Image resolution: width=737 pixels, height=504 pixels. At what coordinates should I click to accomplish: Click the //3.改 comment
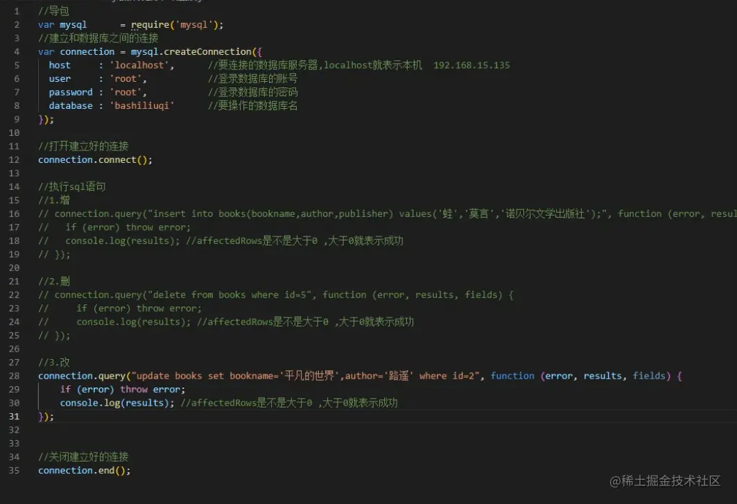(54, 363)
